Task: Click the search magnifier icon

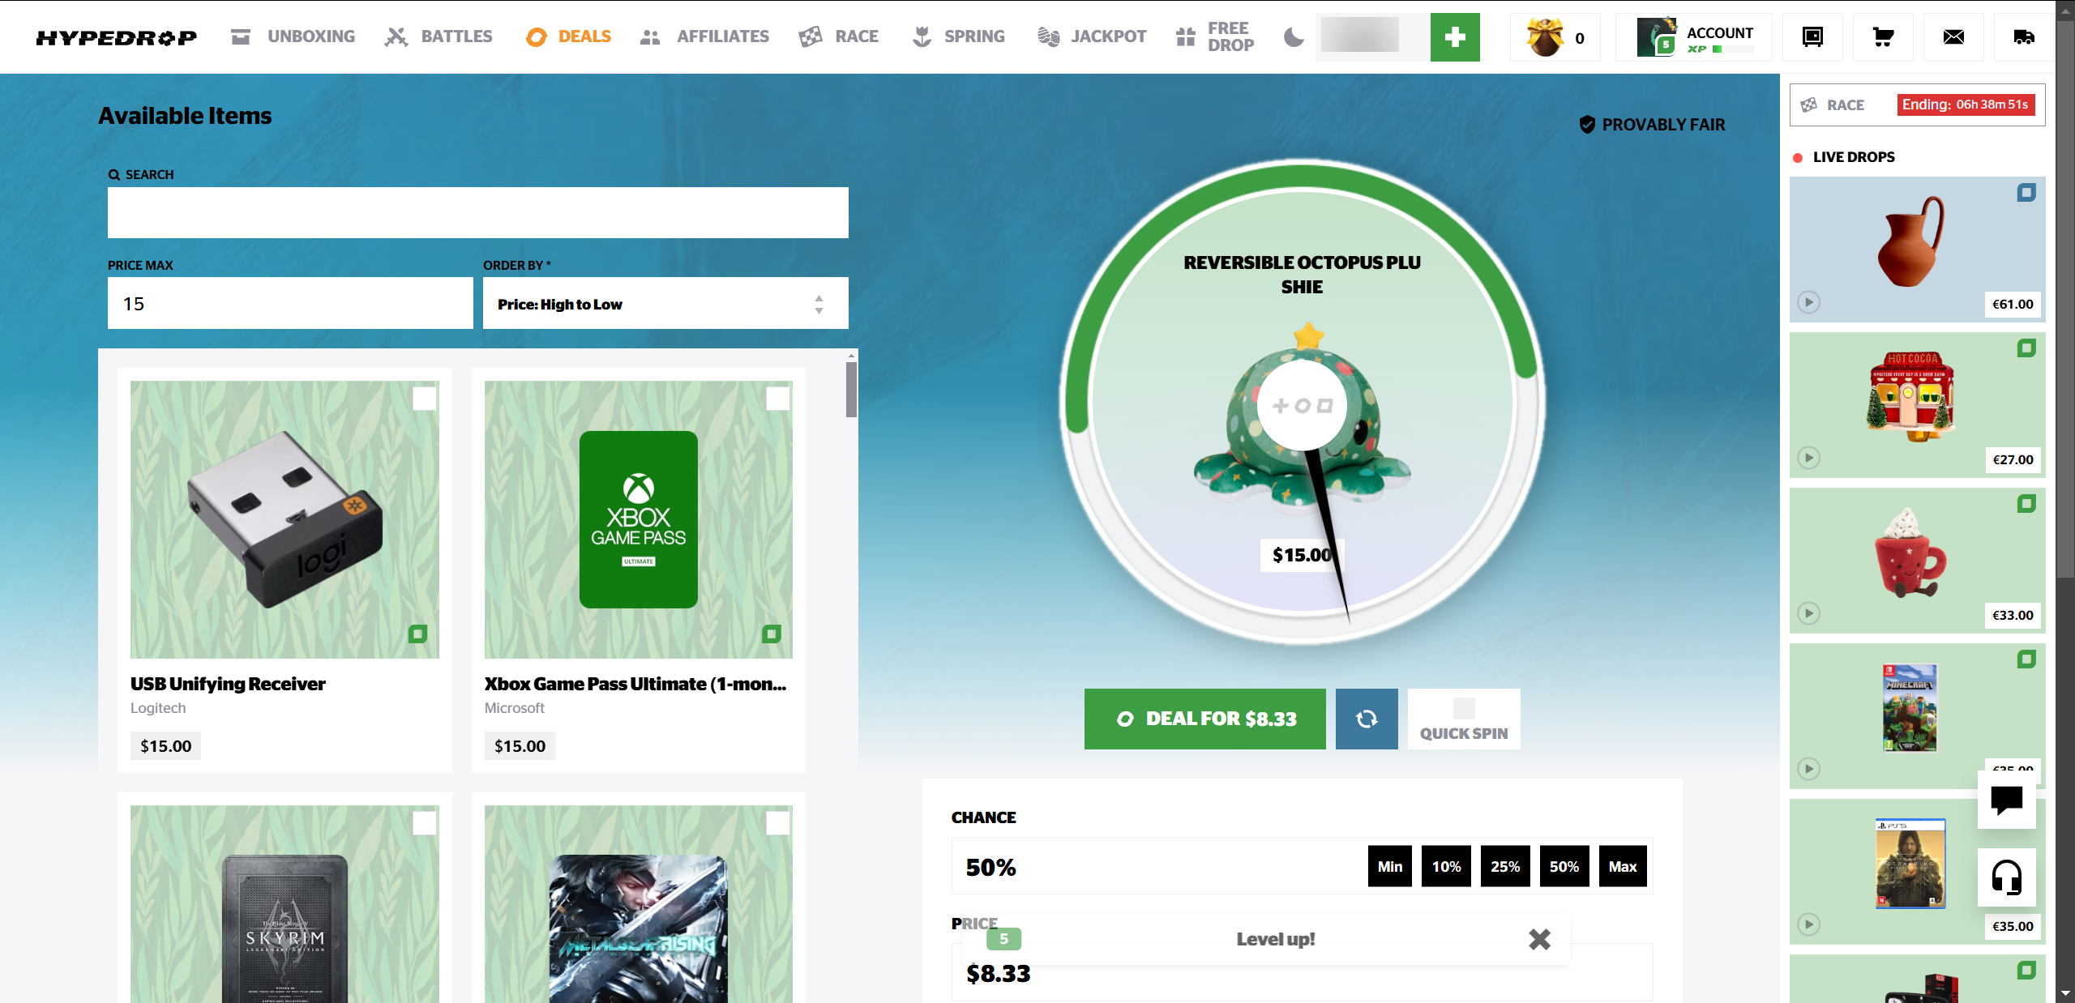Action: 114,175
